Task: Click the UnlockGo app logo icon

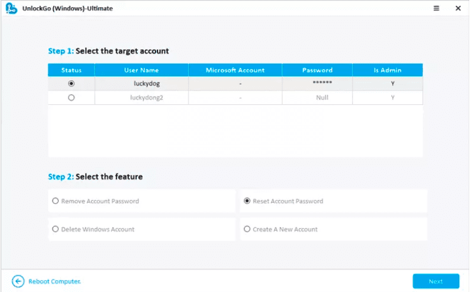Action: [11, 8]
